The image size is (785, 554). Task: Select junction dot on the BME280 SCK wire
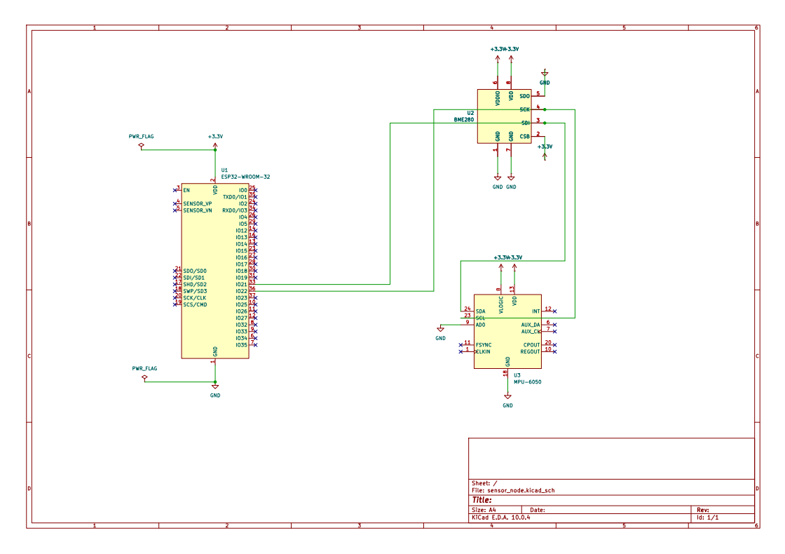point(545,109)
